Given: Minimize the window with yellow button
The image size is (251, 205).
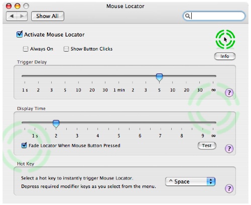Looking at the screenshot, I should pos(18,6).
